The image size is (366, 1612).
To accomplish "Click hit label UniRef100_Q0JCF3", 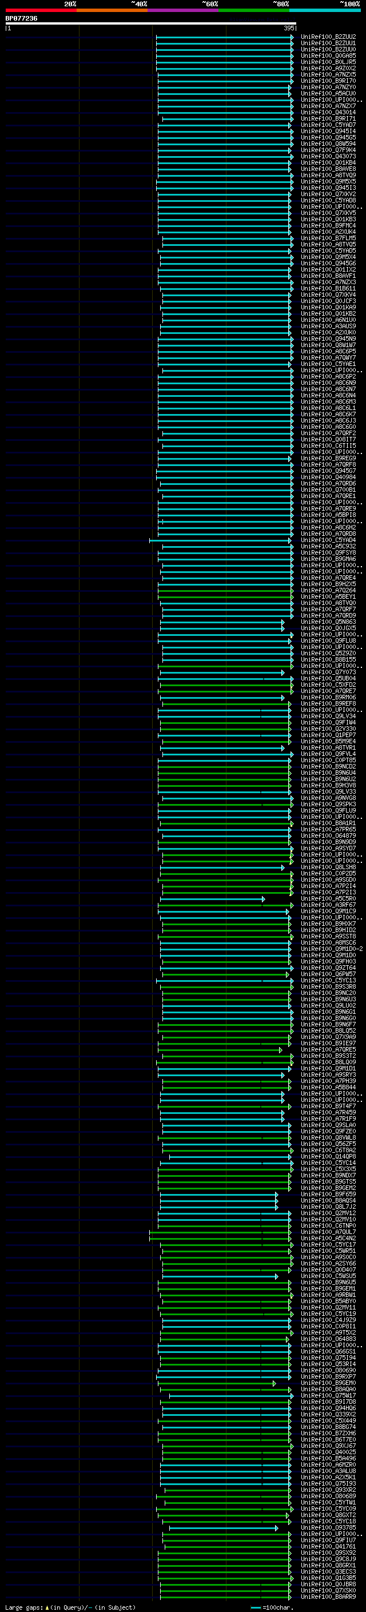I will point(328,301).
